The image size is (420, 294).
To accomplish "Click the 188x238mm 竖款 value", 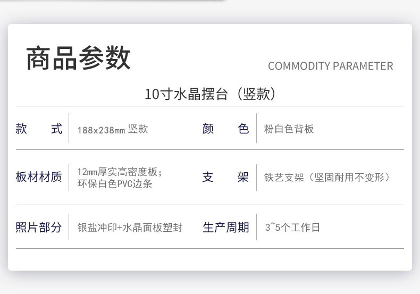I will [x=113, y=129].
